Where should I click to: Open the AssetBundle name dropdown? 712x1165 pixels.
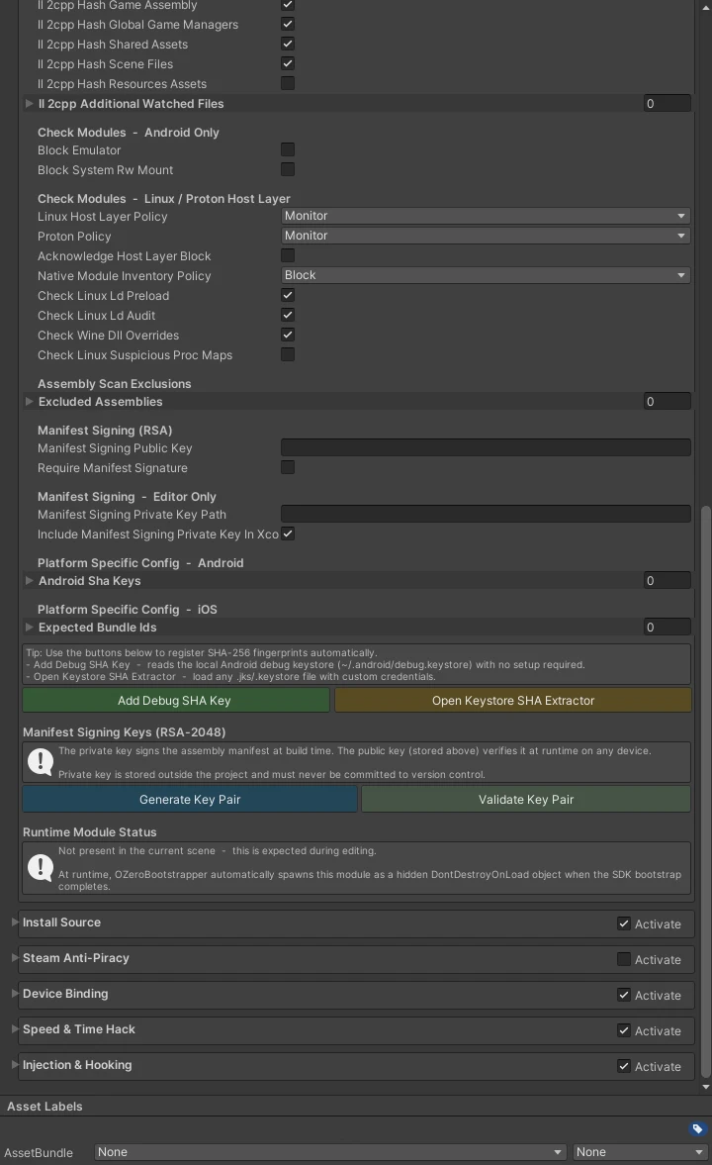(x=330, y=1152)
